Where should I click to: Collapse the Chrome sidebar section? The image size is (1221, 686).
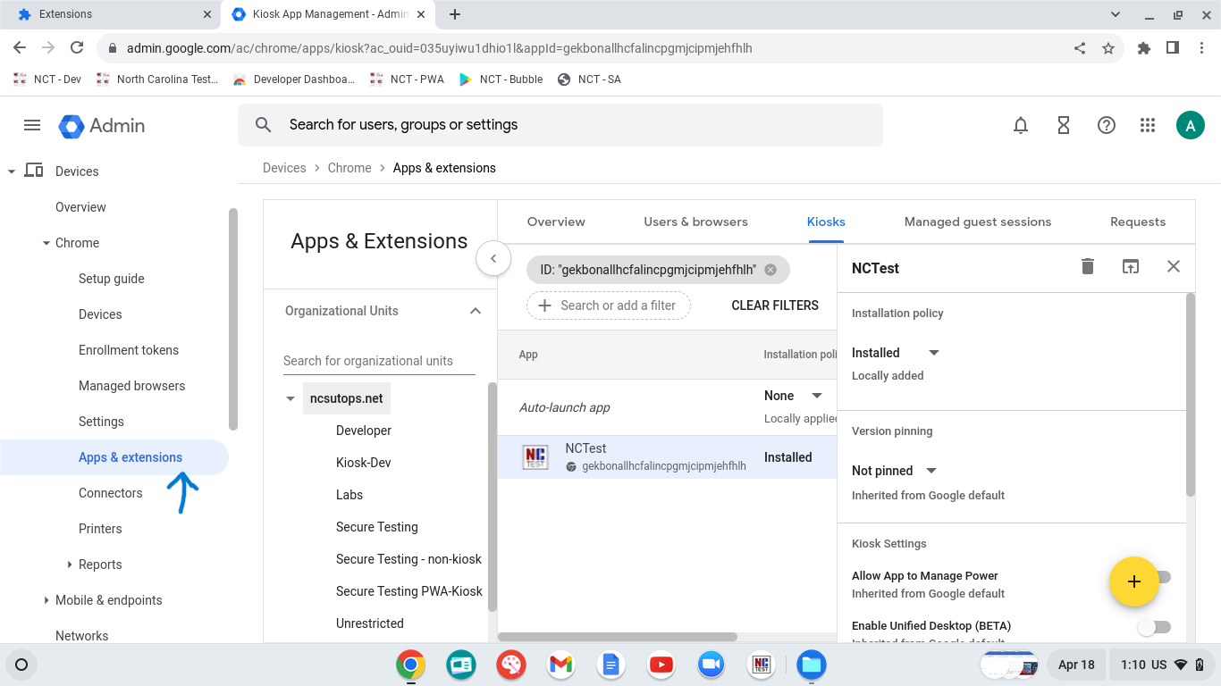pyautogui.click(x=46, y=243)
